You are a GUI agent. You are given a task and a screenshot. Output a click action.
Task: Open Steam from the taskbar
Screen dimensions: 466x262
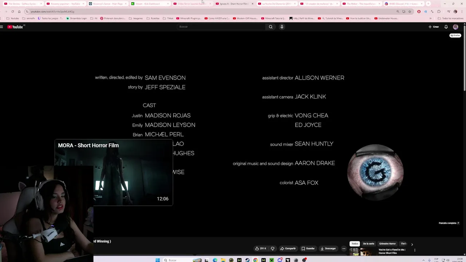coord(248,260)
